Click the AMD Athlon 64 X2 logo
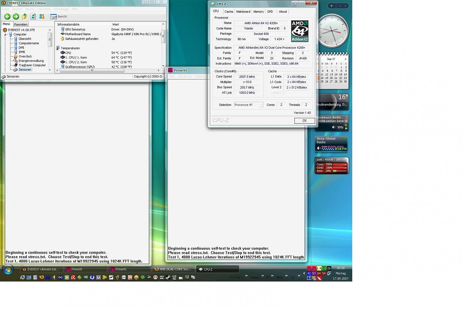Image resolution: width=465 pixels, height=309 pixels. [x=300, y=31]
